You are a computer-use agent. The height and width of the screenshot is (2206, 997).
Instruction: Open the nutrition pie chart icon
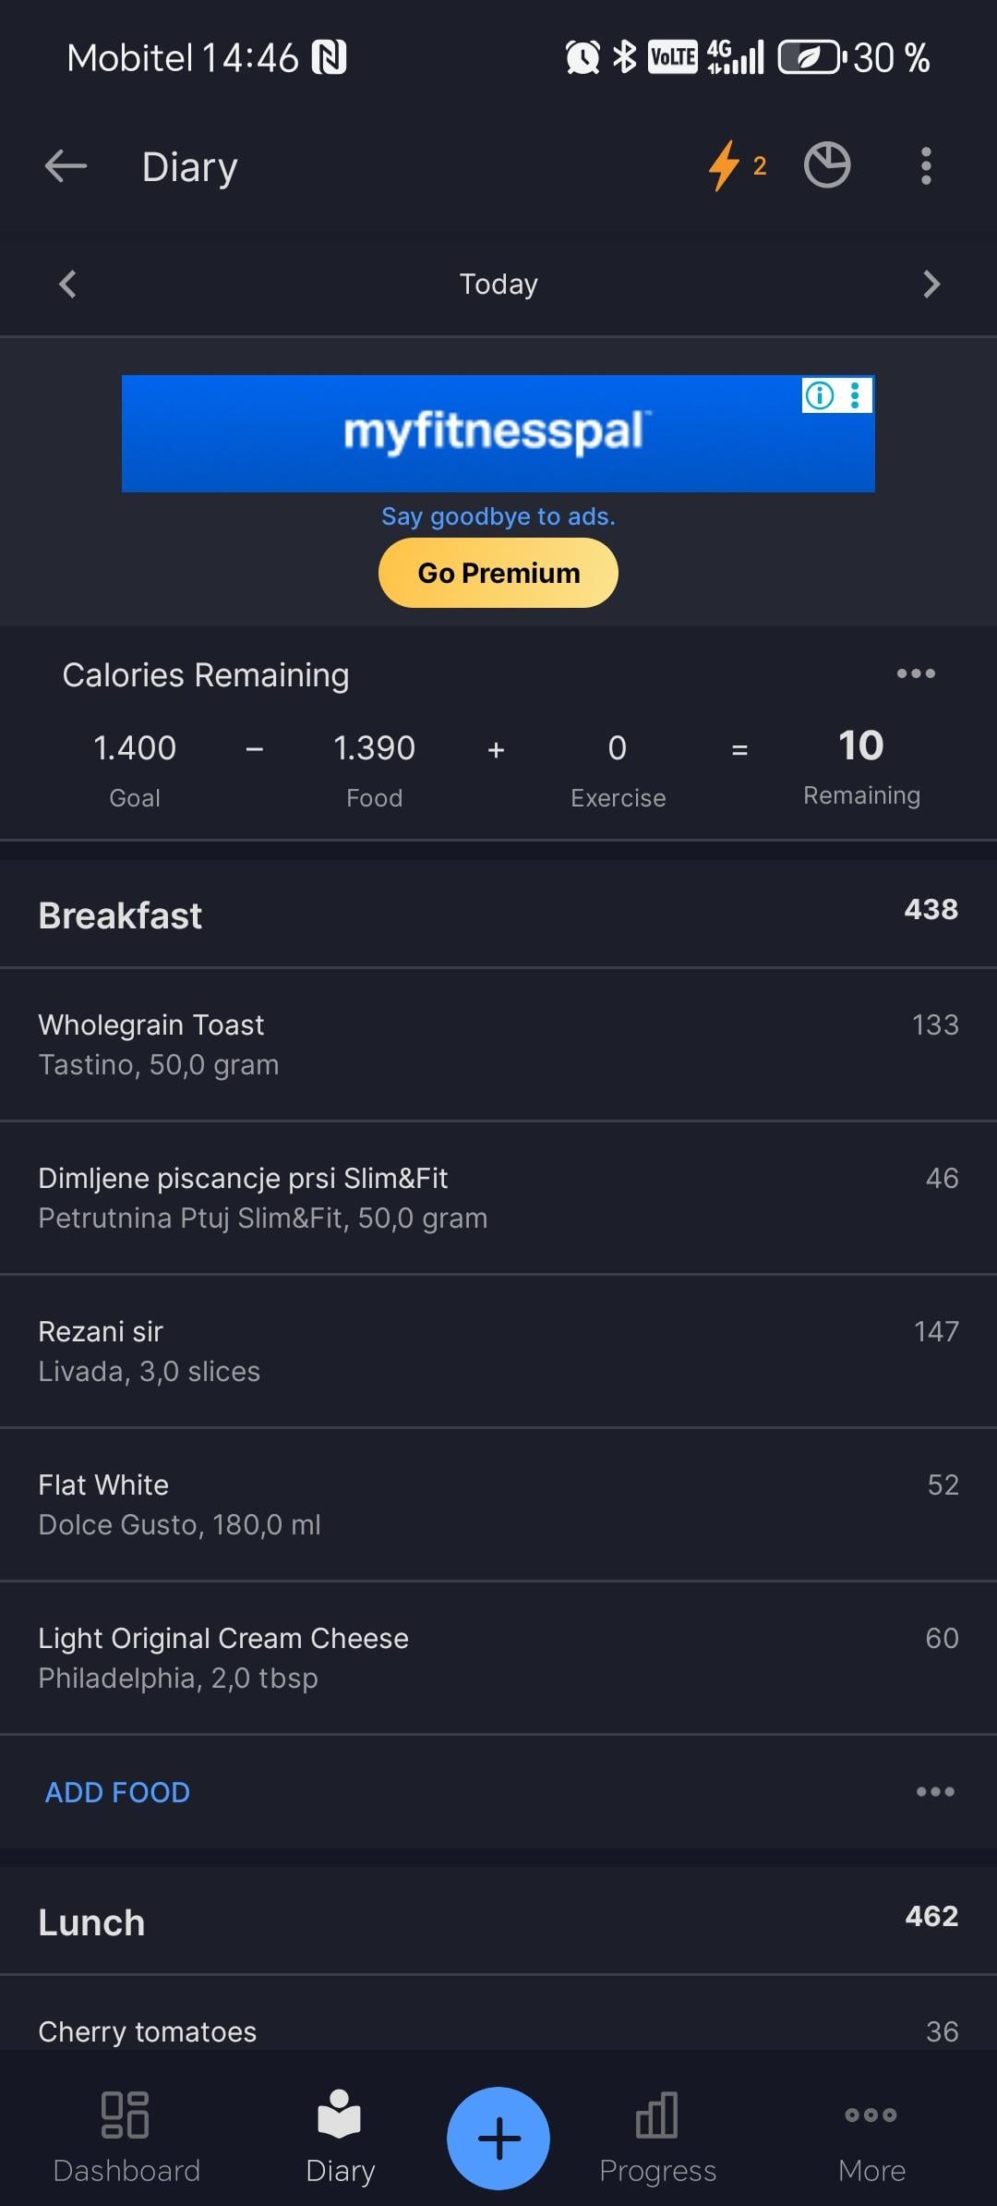tap(826, 166)
